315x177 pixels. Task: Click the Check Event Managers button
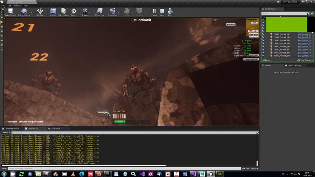(251, 59)
